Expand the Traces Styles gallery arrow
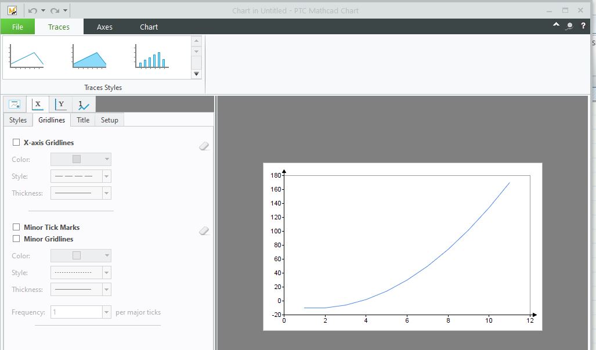The width and height of the screenshot is (596, 350). coord(196,74)
